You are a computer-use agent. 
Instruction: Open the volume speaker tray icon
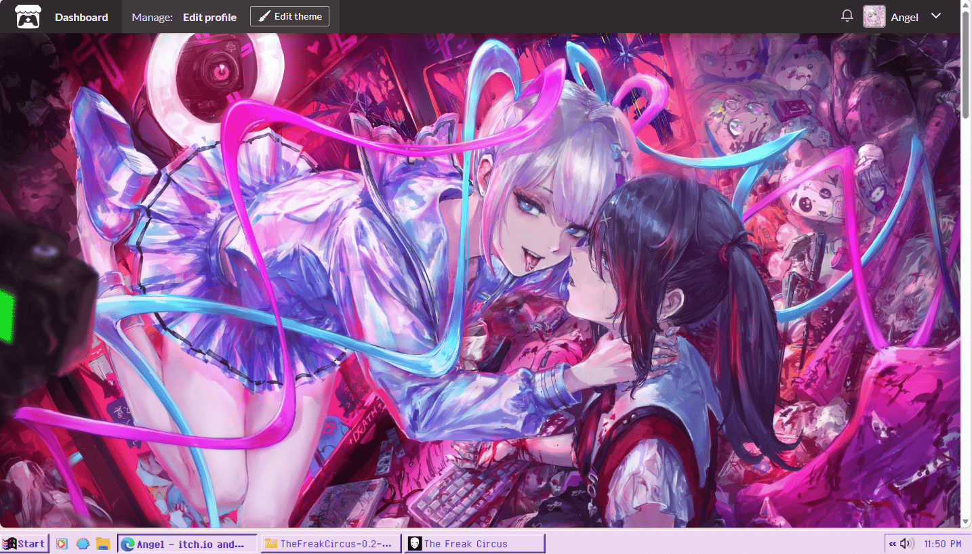(x=908, y=544)
